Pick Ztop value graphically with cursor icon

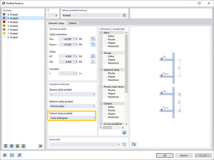pyautogui.click(x=93, y=39)
